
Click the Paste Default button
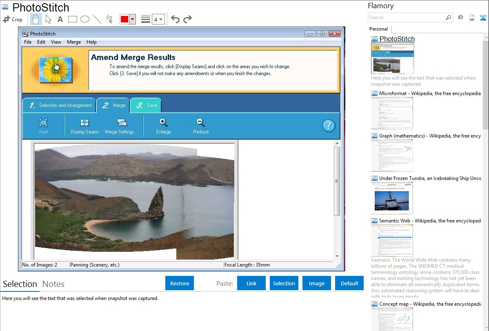pos(349,283)
